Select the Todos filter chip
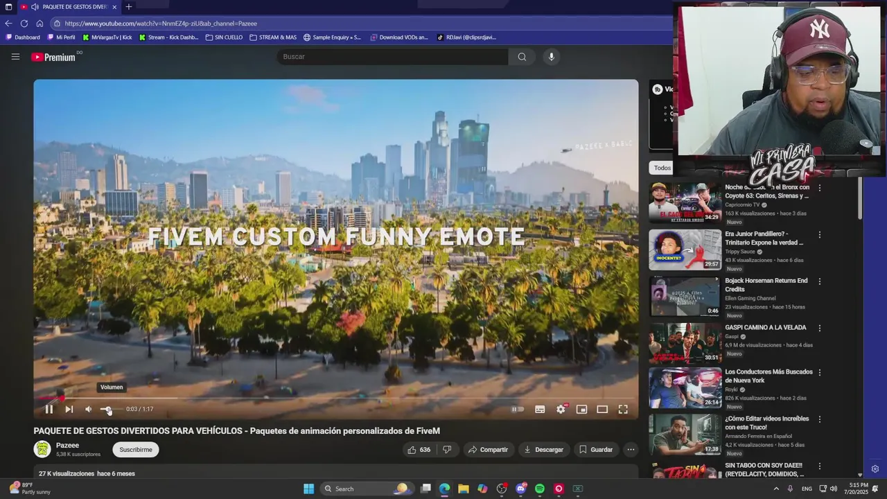The image size is (887, 499). coord(662,168)
